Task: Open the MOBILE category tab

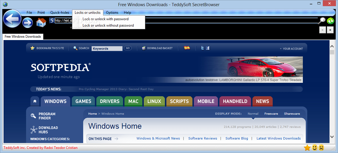Action: 206,101
